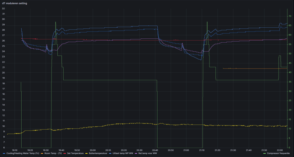Open color picker for Ret.temp voor WW purple swatch
This screenshot has width=294, height=157.
(136, 153)
